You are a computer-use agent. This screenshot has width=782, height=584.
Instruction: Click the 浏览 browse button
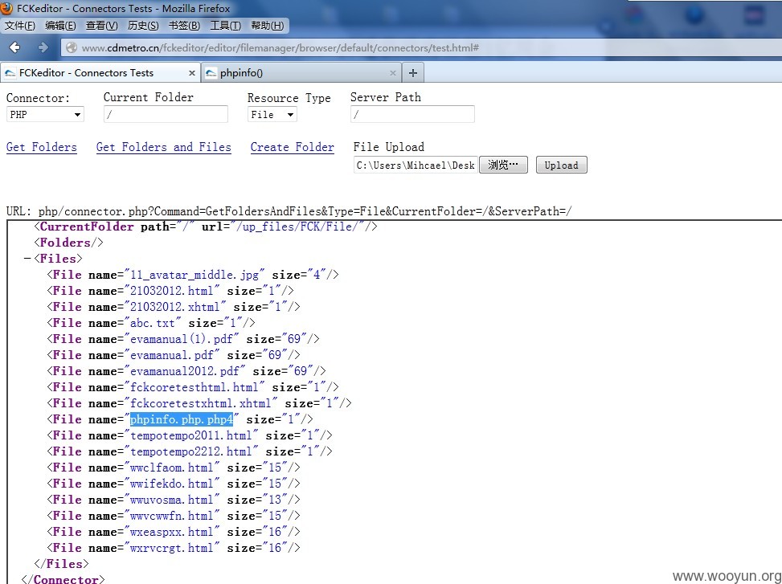point(503,165)
